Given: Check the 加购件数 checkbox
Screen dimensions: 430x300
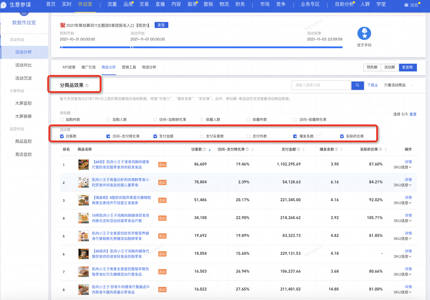Looking at the screenshot, I should coord(62,120).
